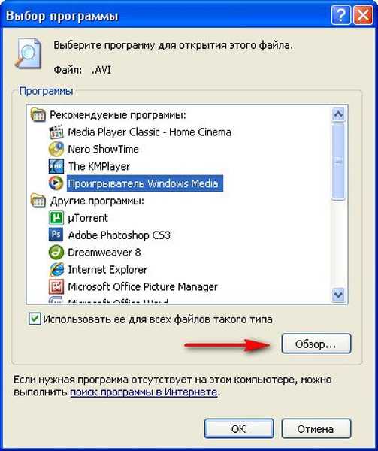Click the Internet Explorer icon
The width and height of the screenshot is (378, 451).
pyautogui.click(x=56, y=270)
